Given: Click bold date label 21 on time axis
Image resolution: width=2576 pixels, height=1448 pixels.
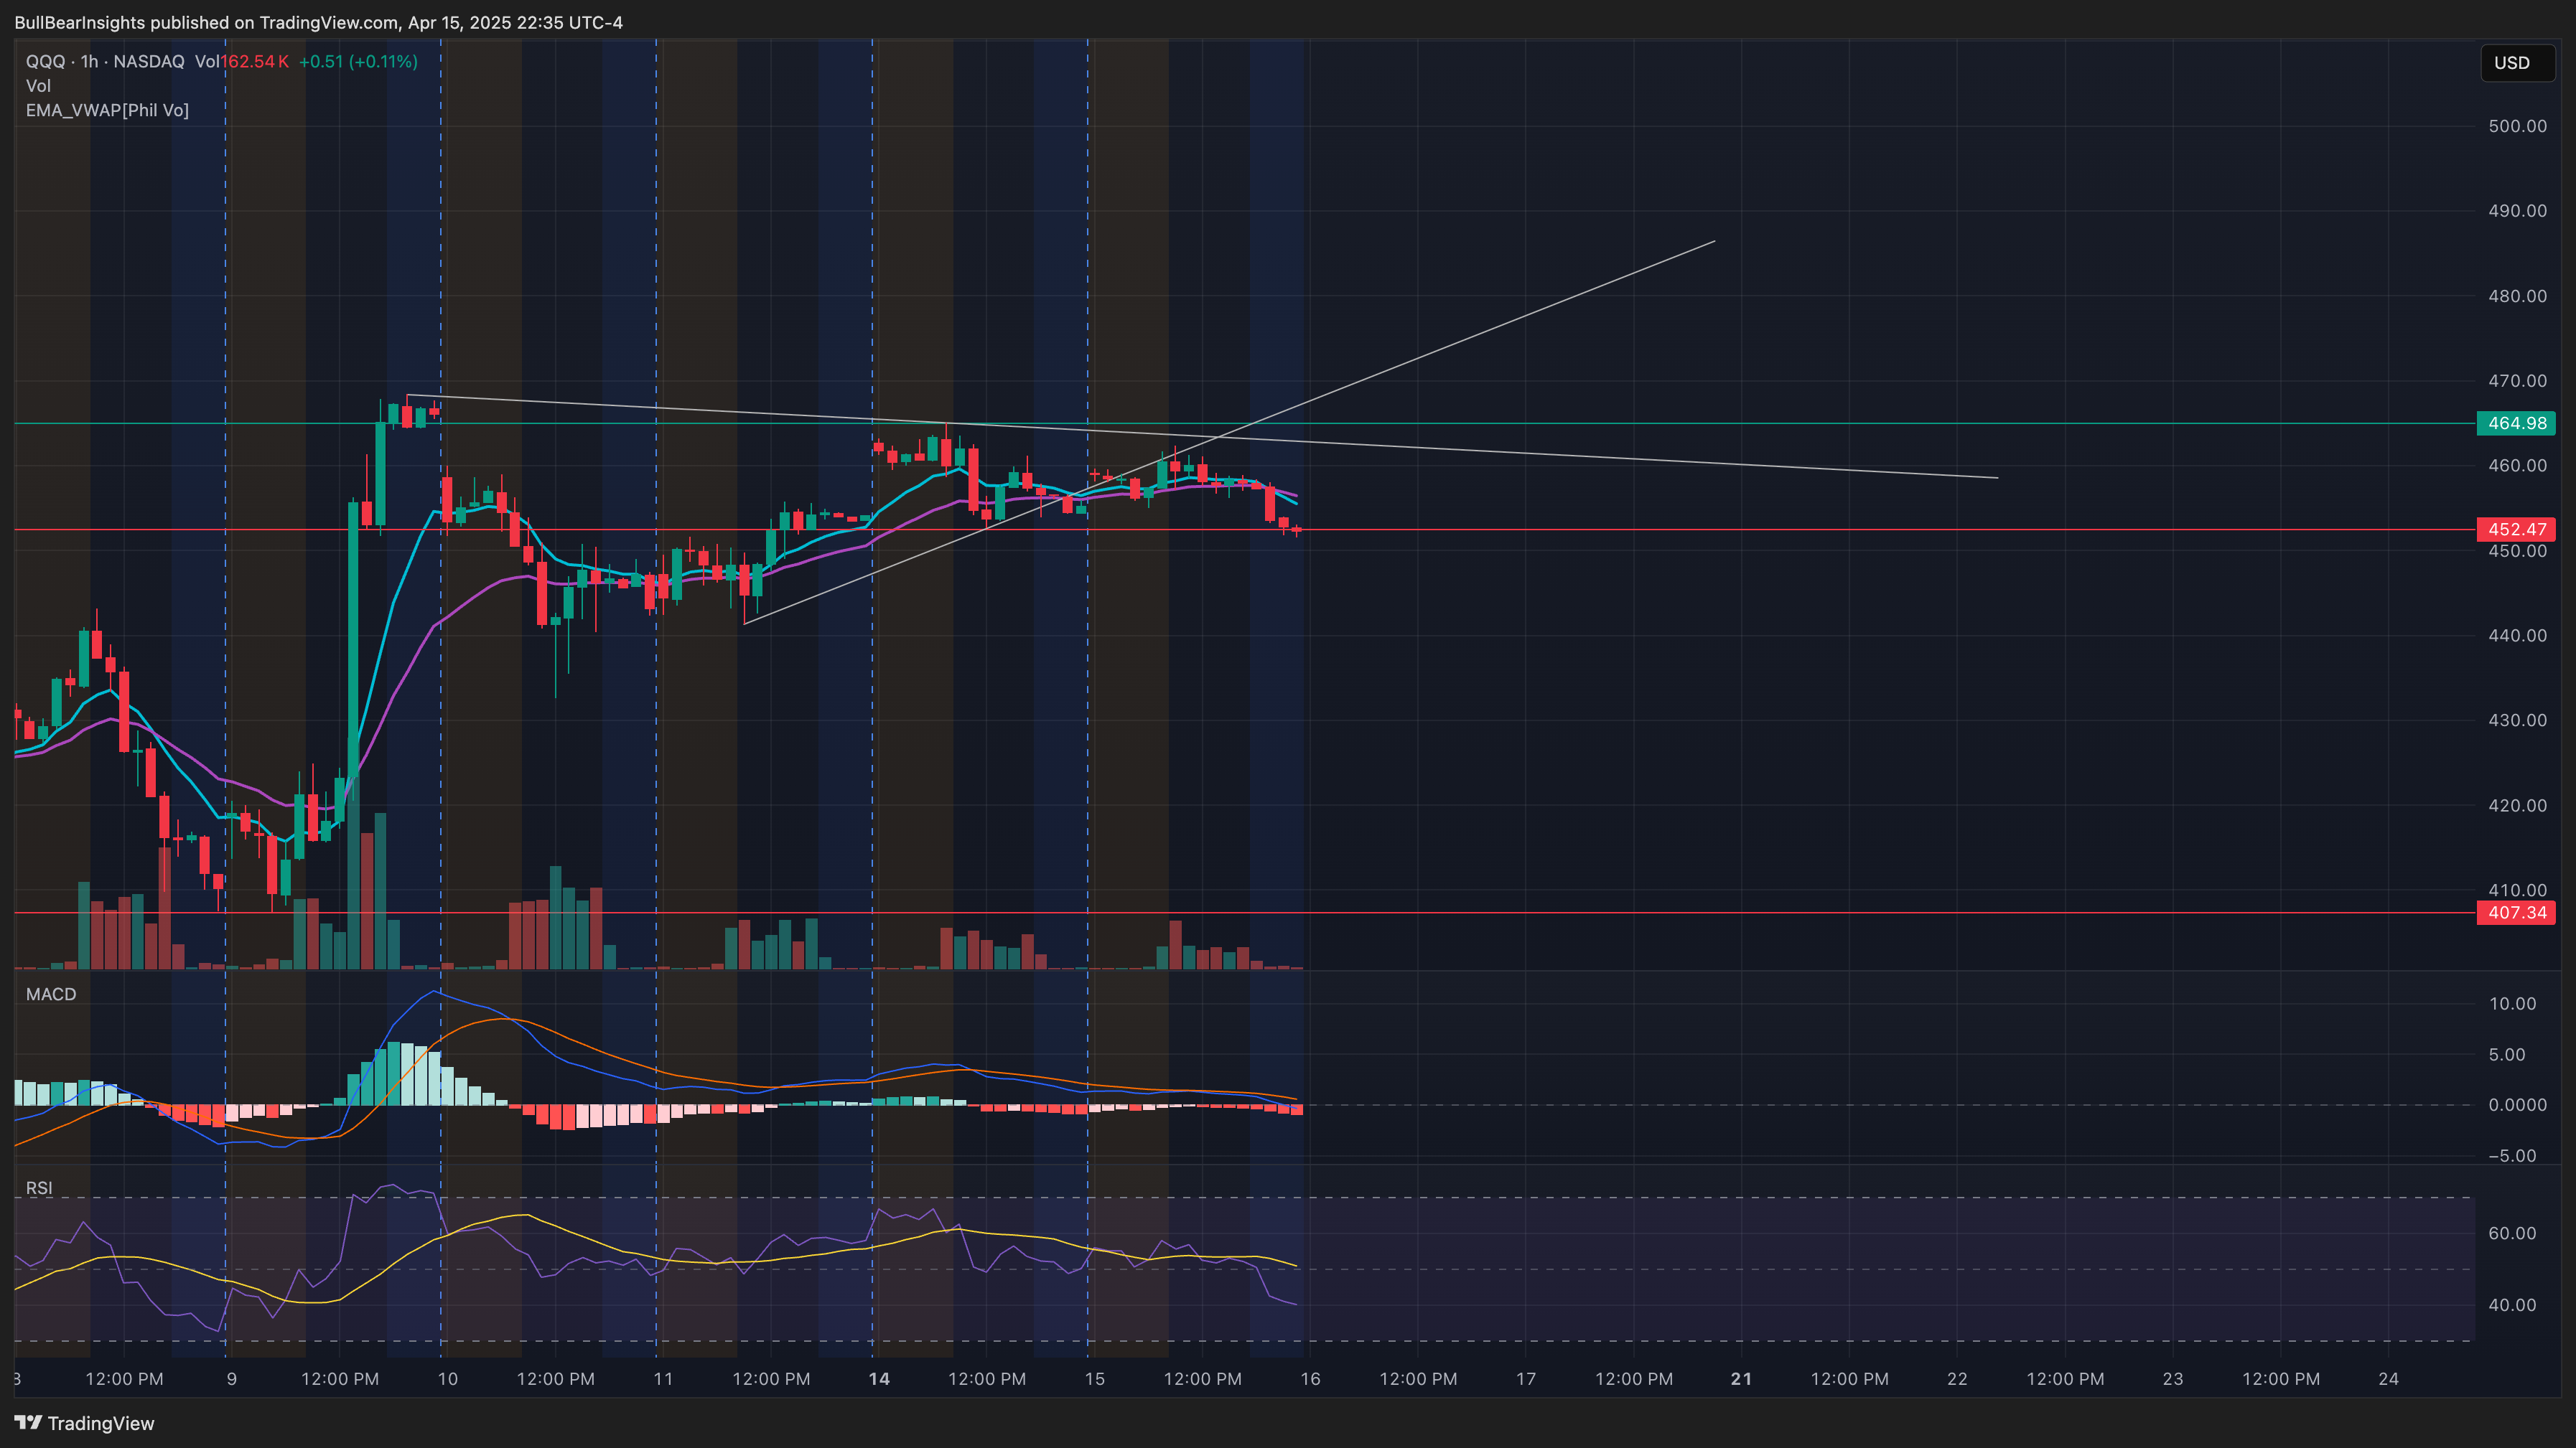Looking at the screenshot, I should pos(1742,1379).
